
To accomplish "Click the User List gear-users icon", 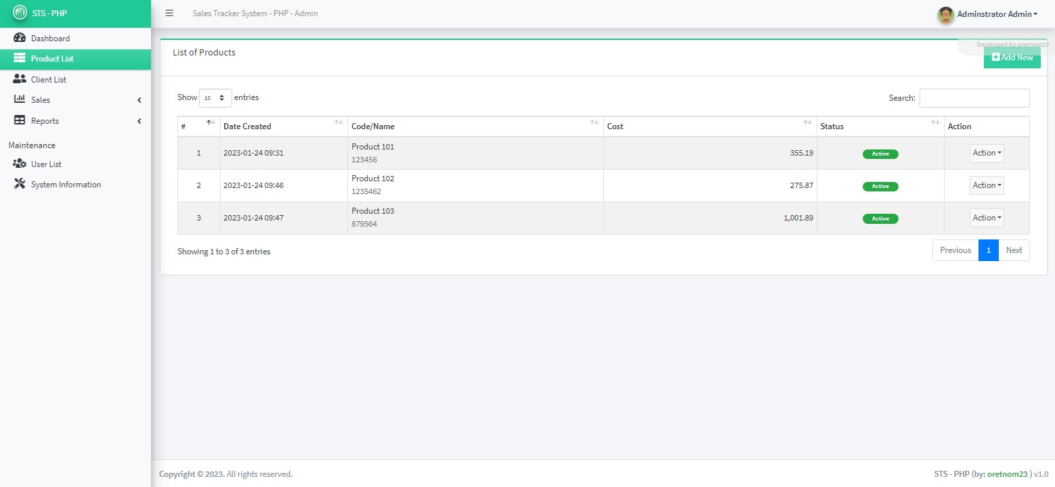I will [20, 164].
